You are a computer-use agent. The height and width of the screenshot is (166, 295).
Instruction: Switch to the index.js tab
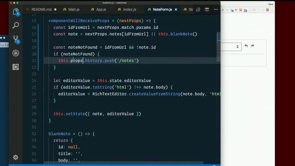click(127, 9)
